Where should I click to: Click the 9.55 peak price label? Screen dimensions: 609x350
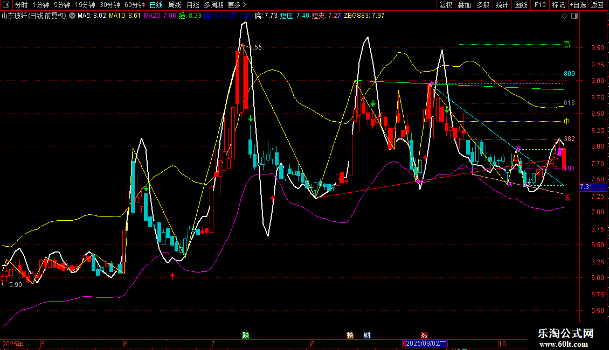click(255, 47)
